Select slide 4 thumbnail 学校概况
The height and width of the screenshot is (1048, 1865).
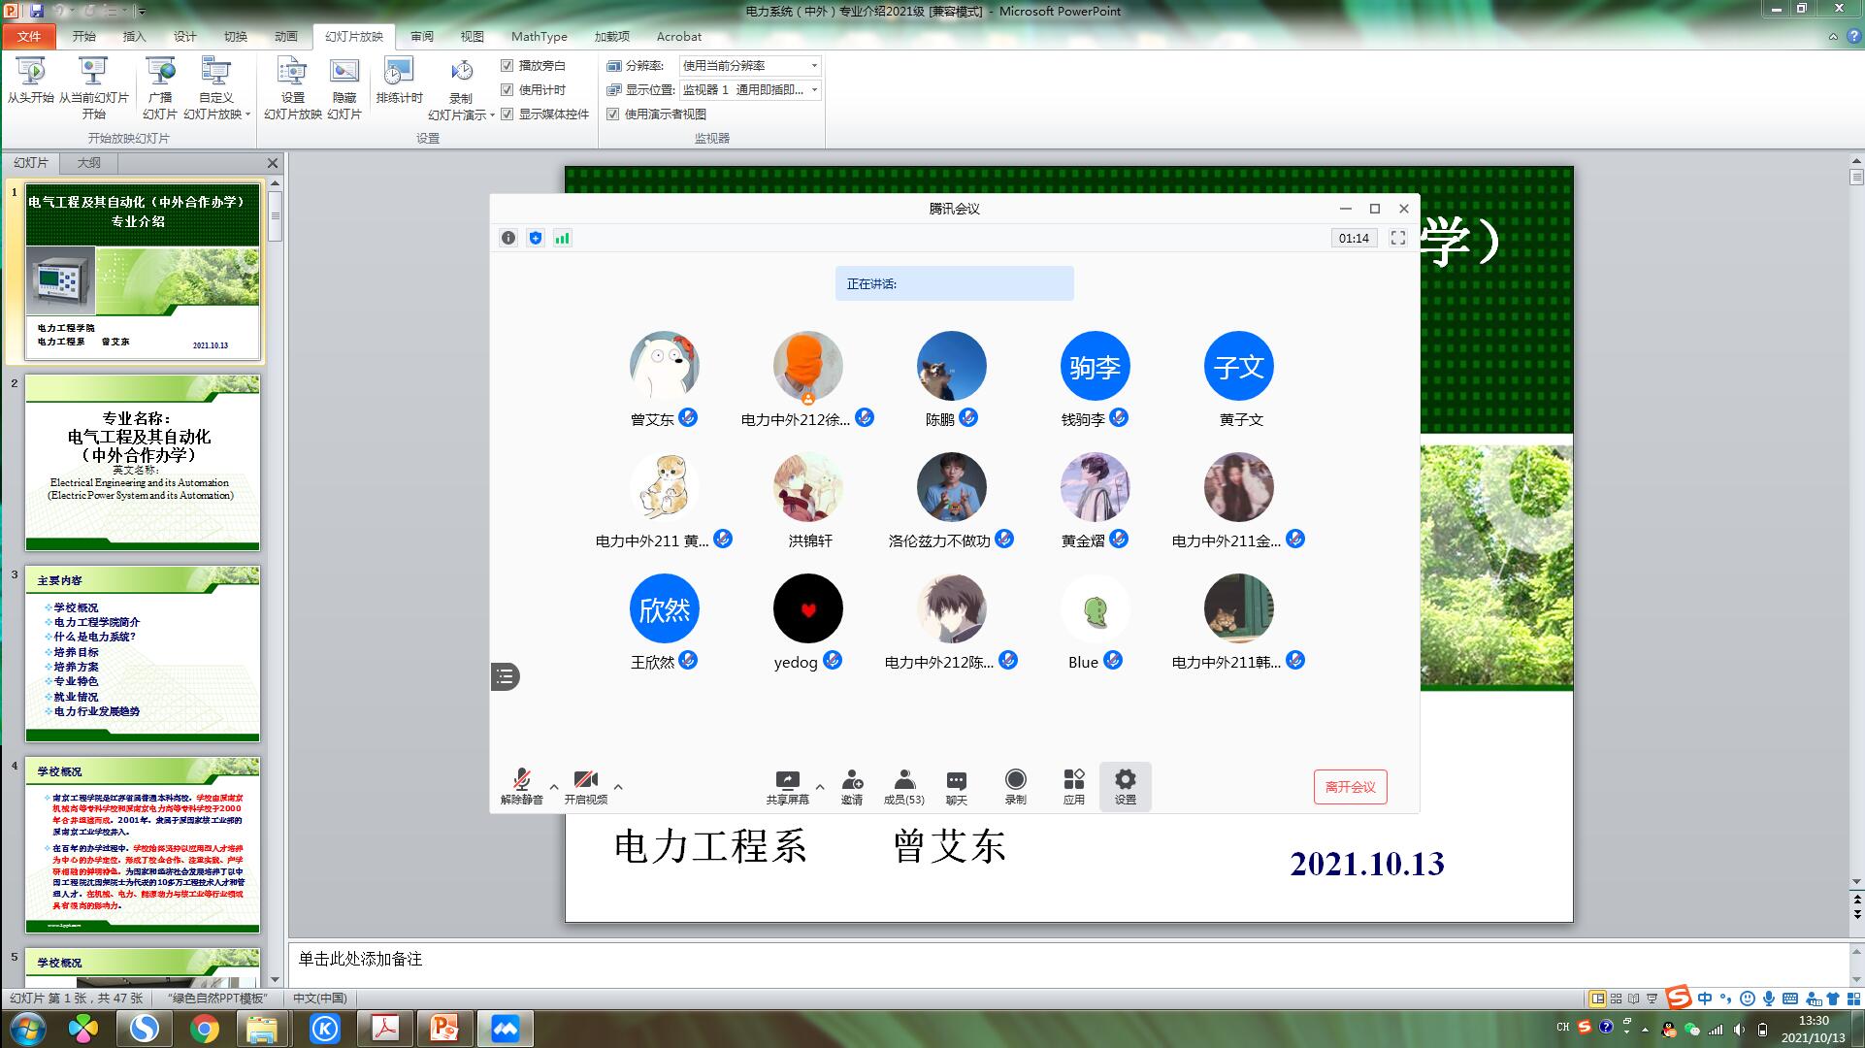143,845
